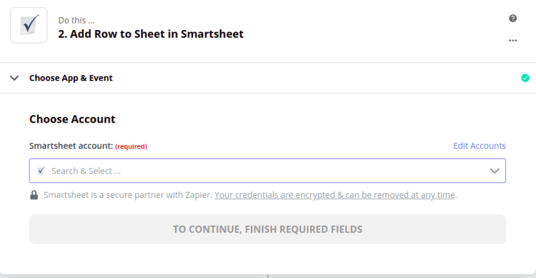Click the Smartsheet account field label

click(71, 146)
